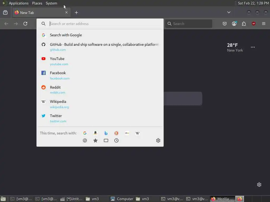The width and height of the screenshot is (270, 202).
Task: Go back with the back arrow
Action: [6, 24]
